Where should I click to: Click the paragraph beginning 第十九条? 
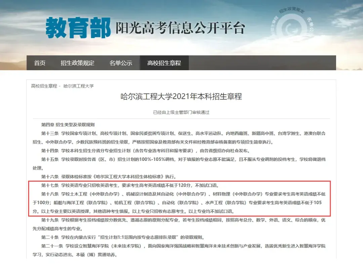(179, 224)
